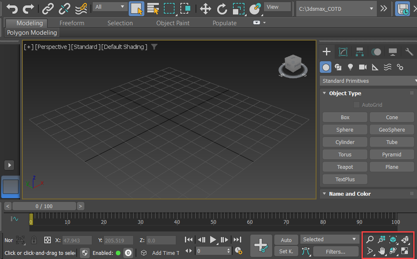Switch to Lights category icon
The height and width of the screenshot is (259, 417).
350,67
